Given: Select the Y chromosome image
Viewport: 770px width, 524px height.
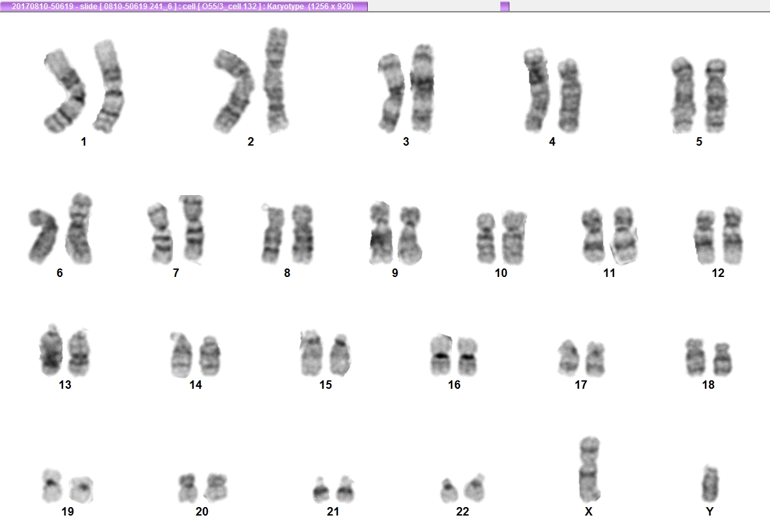Looking at the screenshot, I should 709,483.
